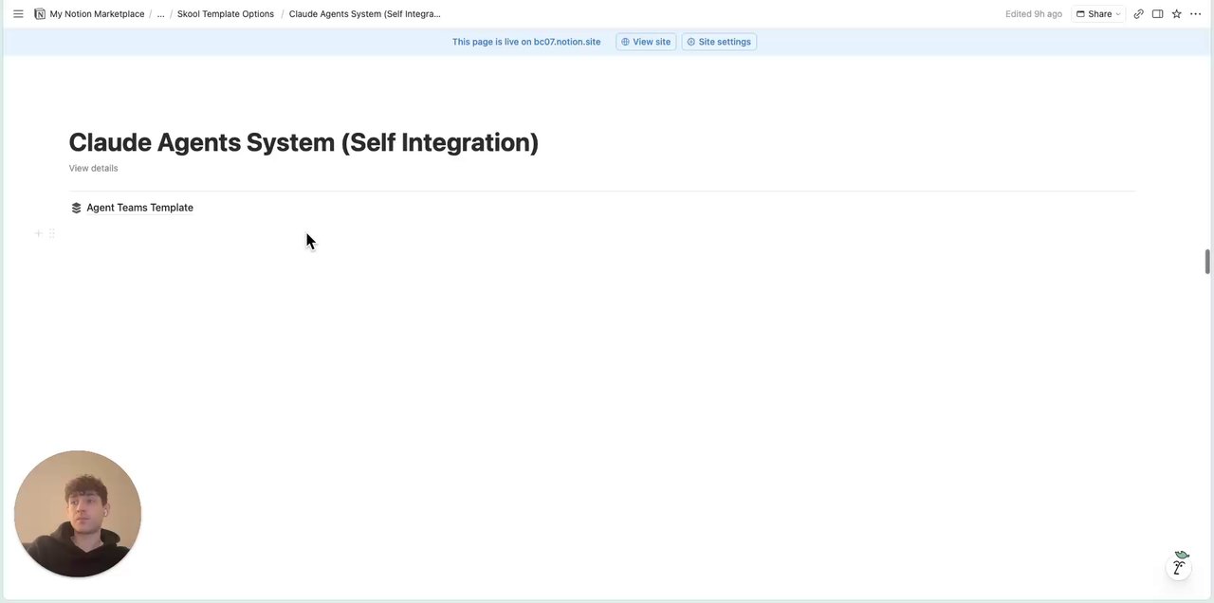Open the Share dropdown
Screen dimensions: 1214x603
[1098, 14]
